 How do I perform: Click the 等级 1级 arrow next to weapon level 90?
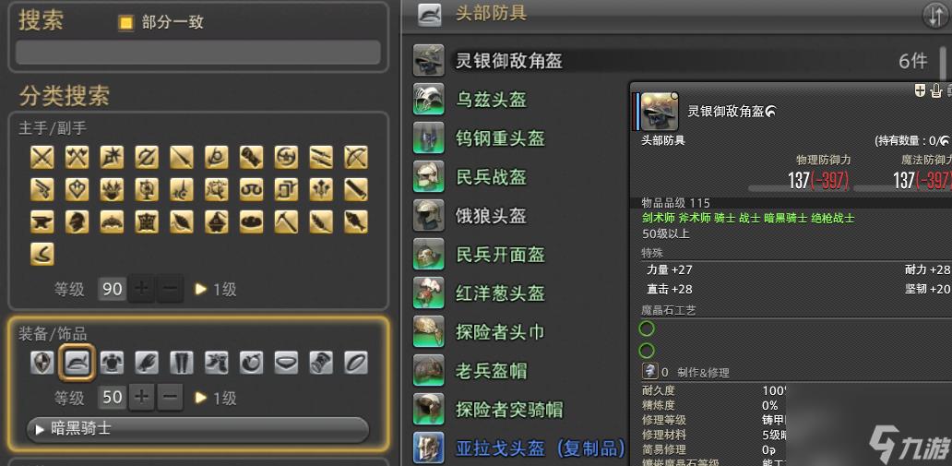(x=201, y=289)
